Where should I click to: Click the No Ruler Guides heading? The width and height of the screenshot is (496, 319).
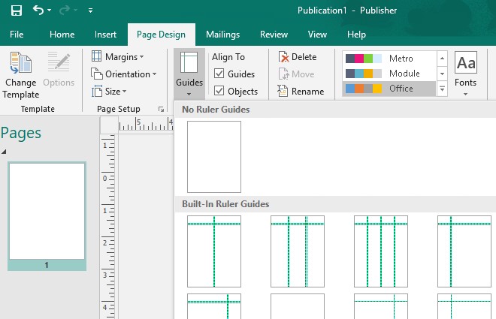click(216, 110)
